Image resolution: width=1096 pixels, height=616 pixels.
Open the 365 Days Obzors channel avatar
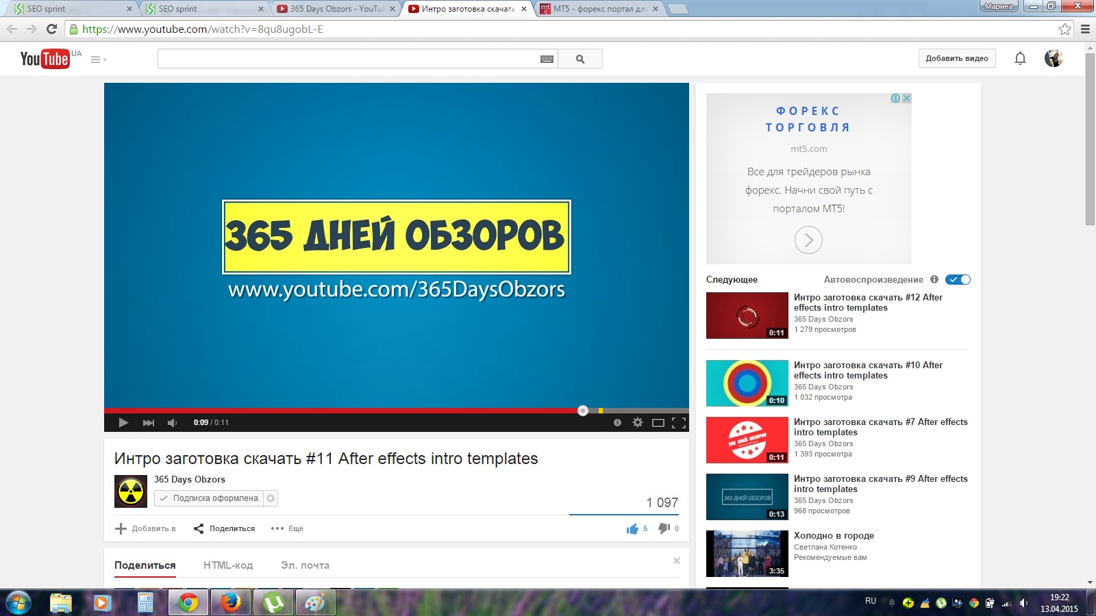131,491
